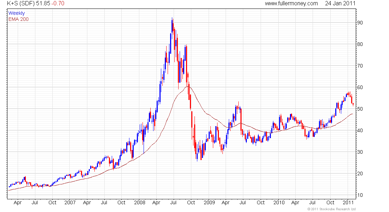
Task: Click the K+S (SDF) ticker title
Action: click(x=21, y=4)
